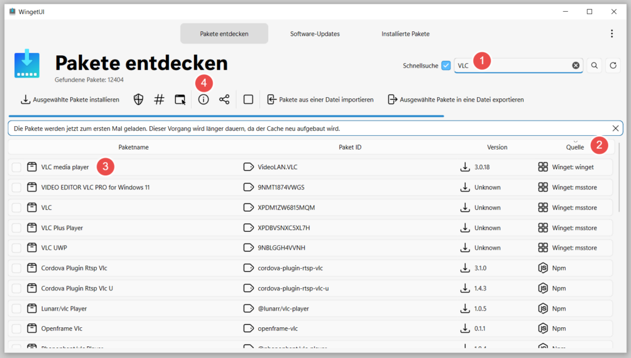
Task: Click Pakete aus einer Datei importieren
Action: coord(320,99)
